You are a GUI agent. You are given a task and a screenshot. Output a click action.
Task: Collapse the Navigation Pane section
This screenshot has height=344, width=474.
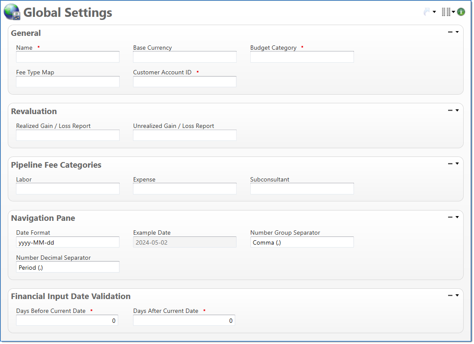click(450, 217)
